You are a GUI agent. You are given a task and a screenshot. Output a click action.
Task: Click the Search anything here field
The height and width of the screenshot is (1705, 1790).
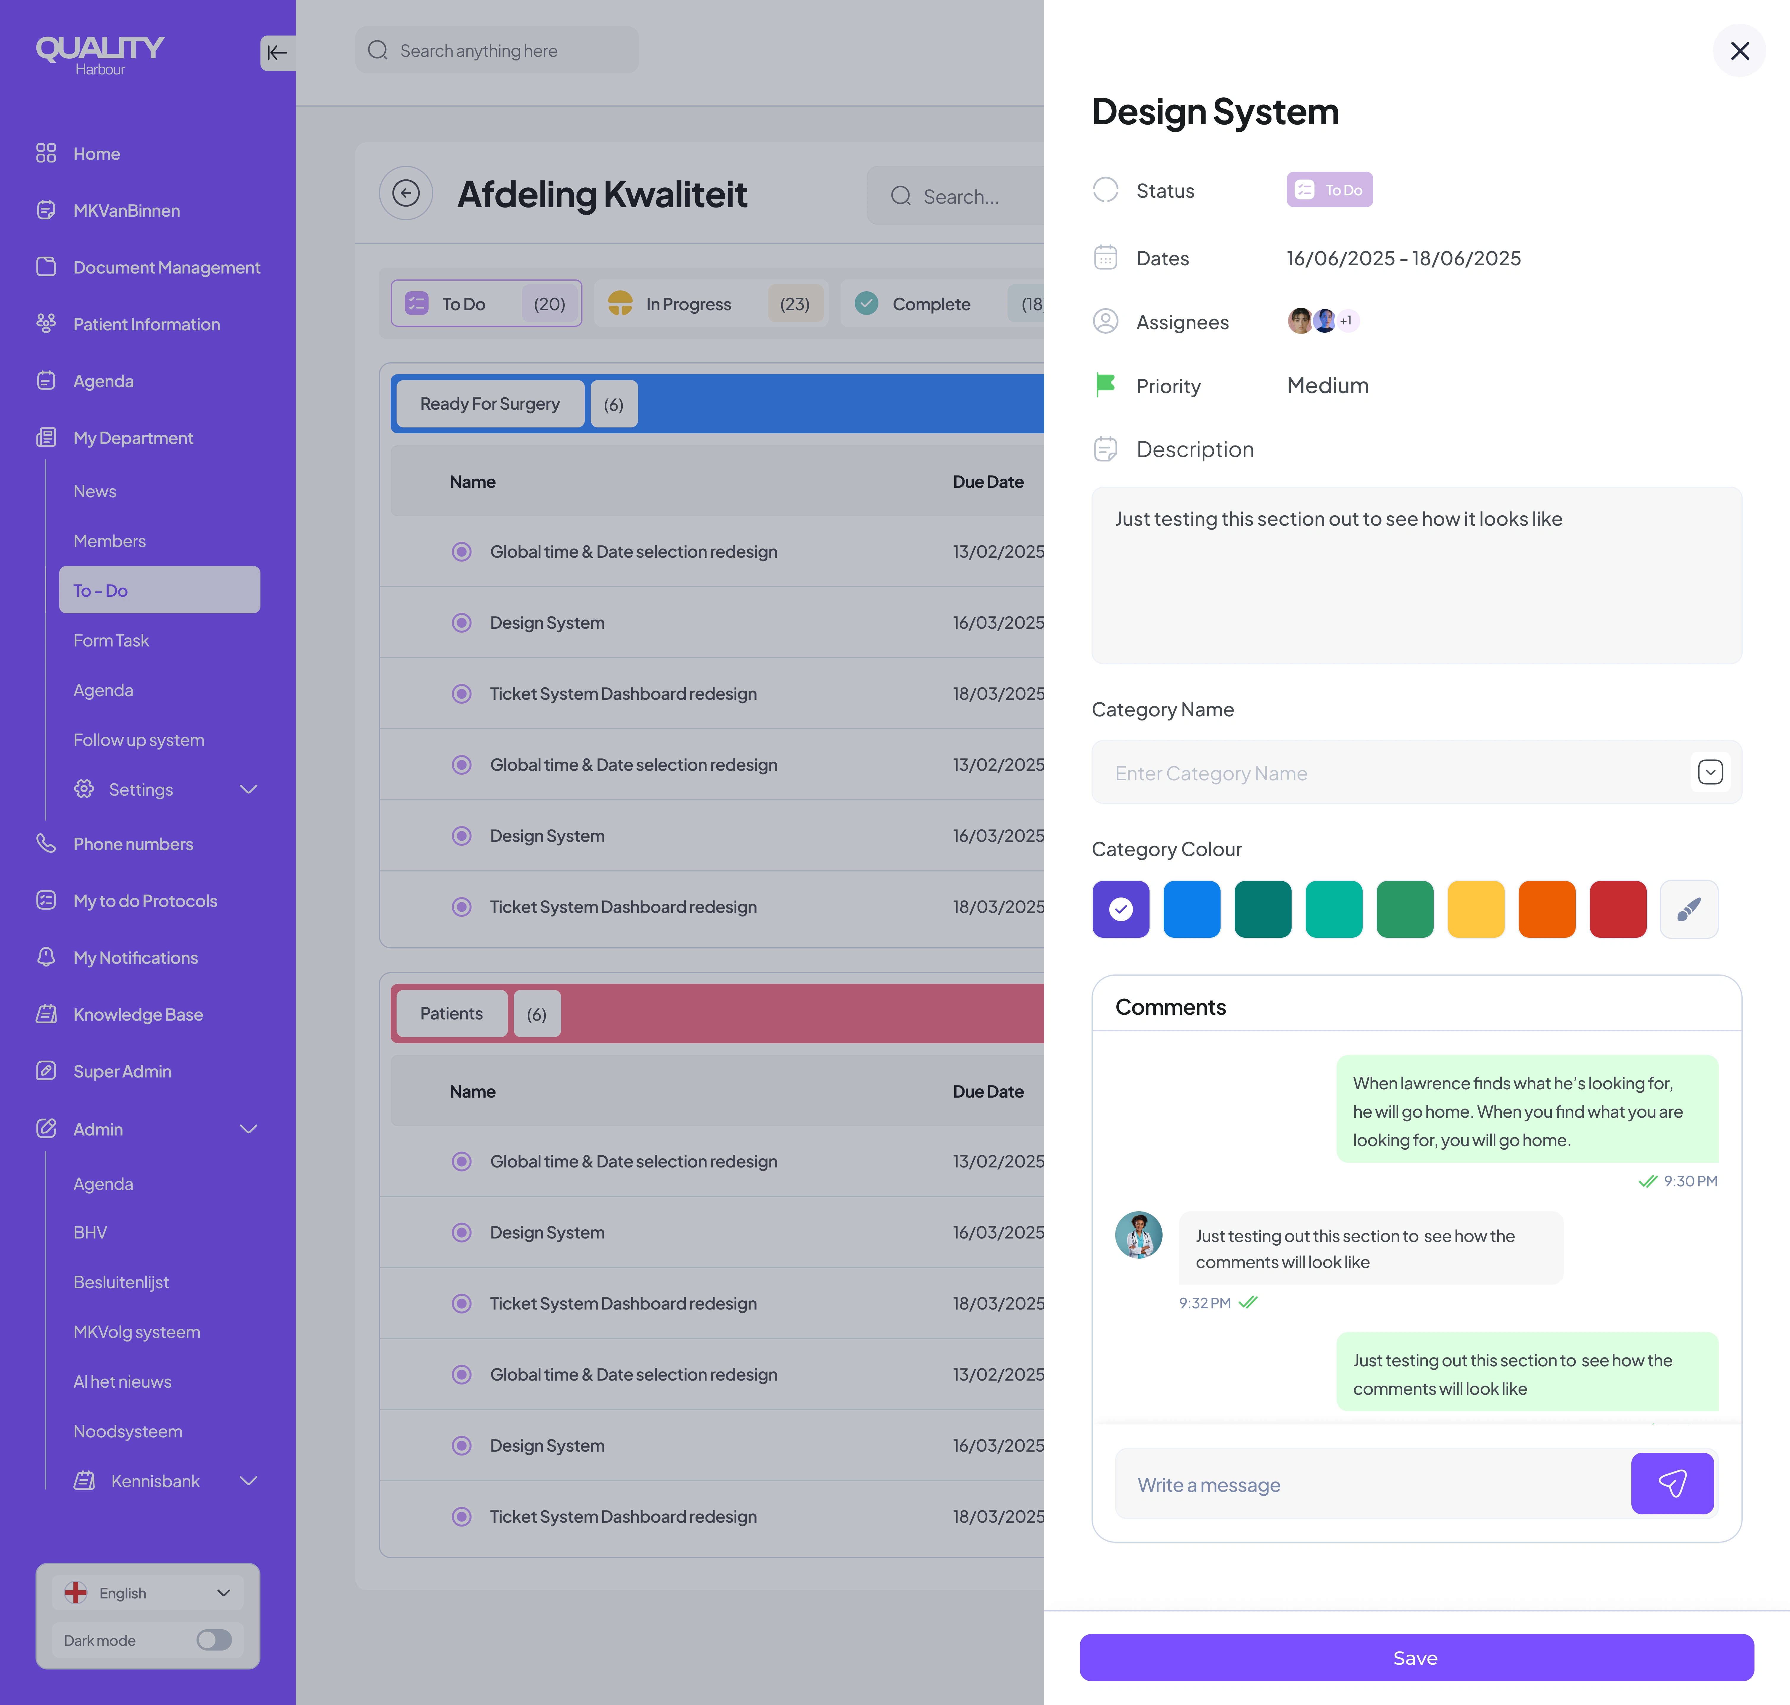point(497,50)
